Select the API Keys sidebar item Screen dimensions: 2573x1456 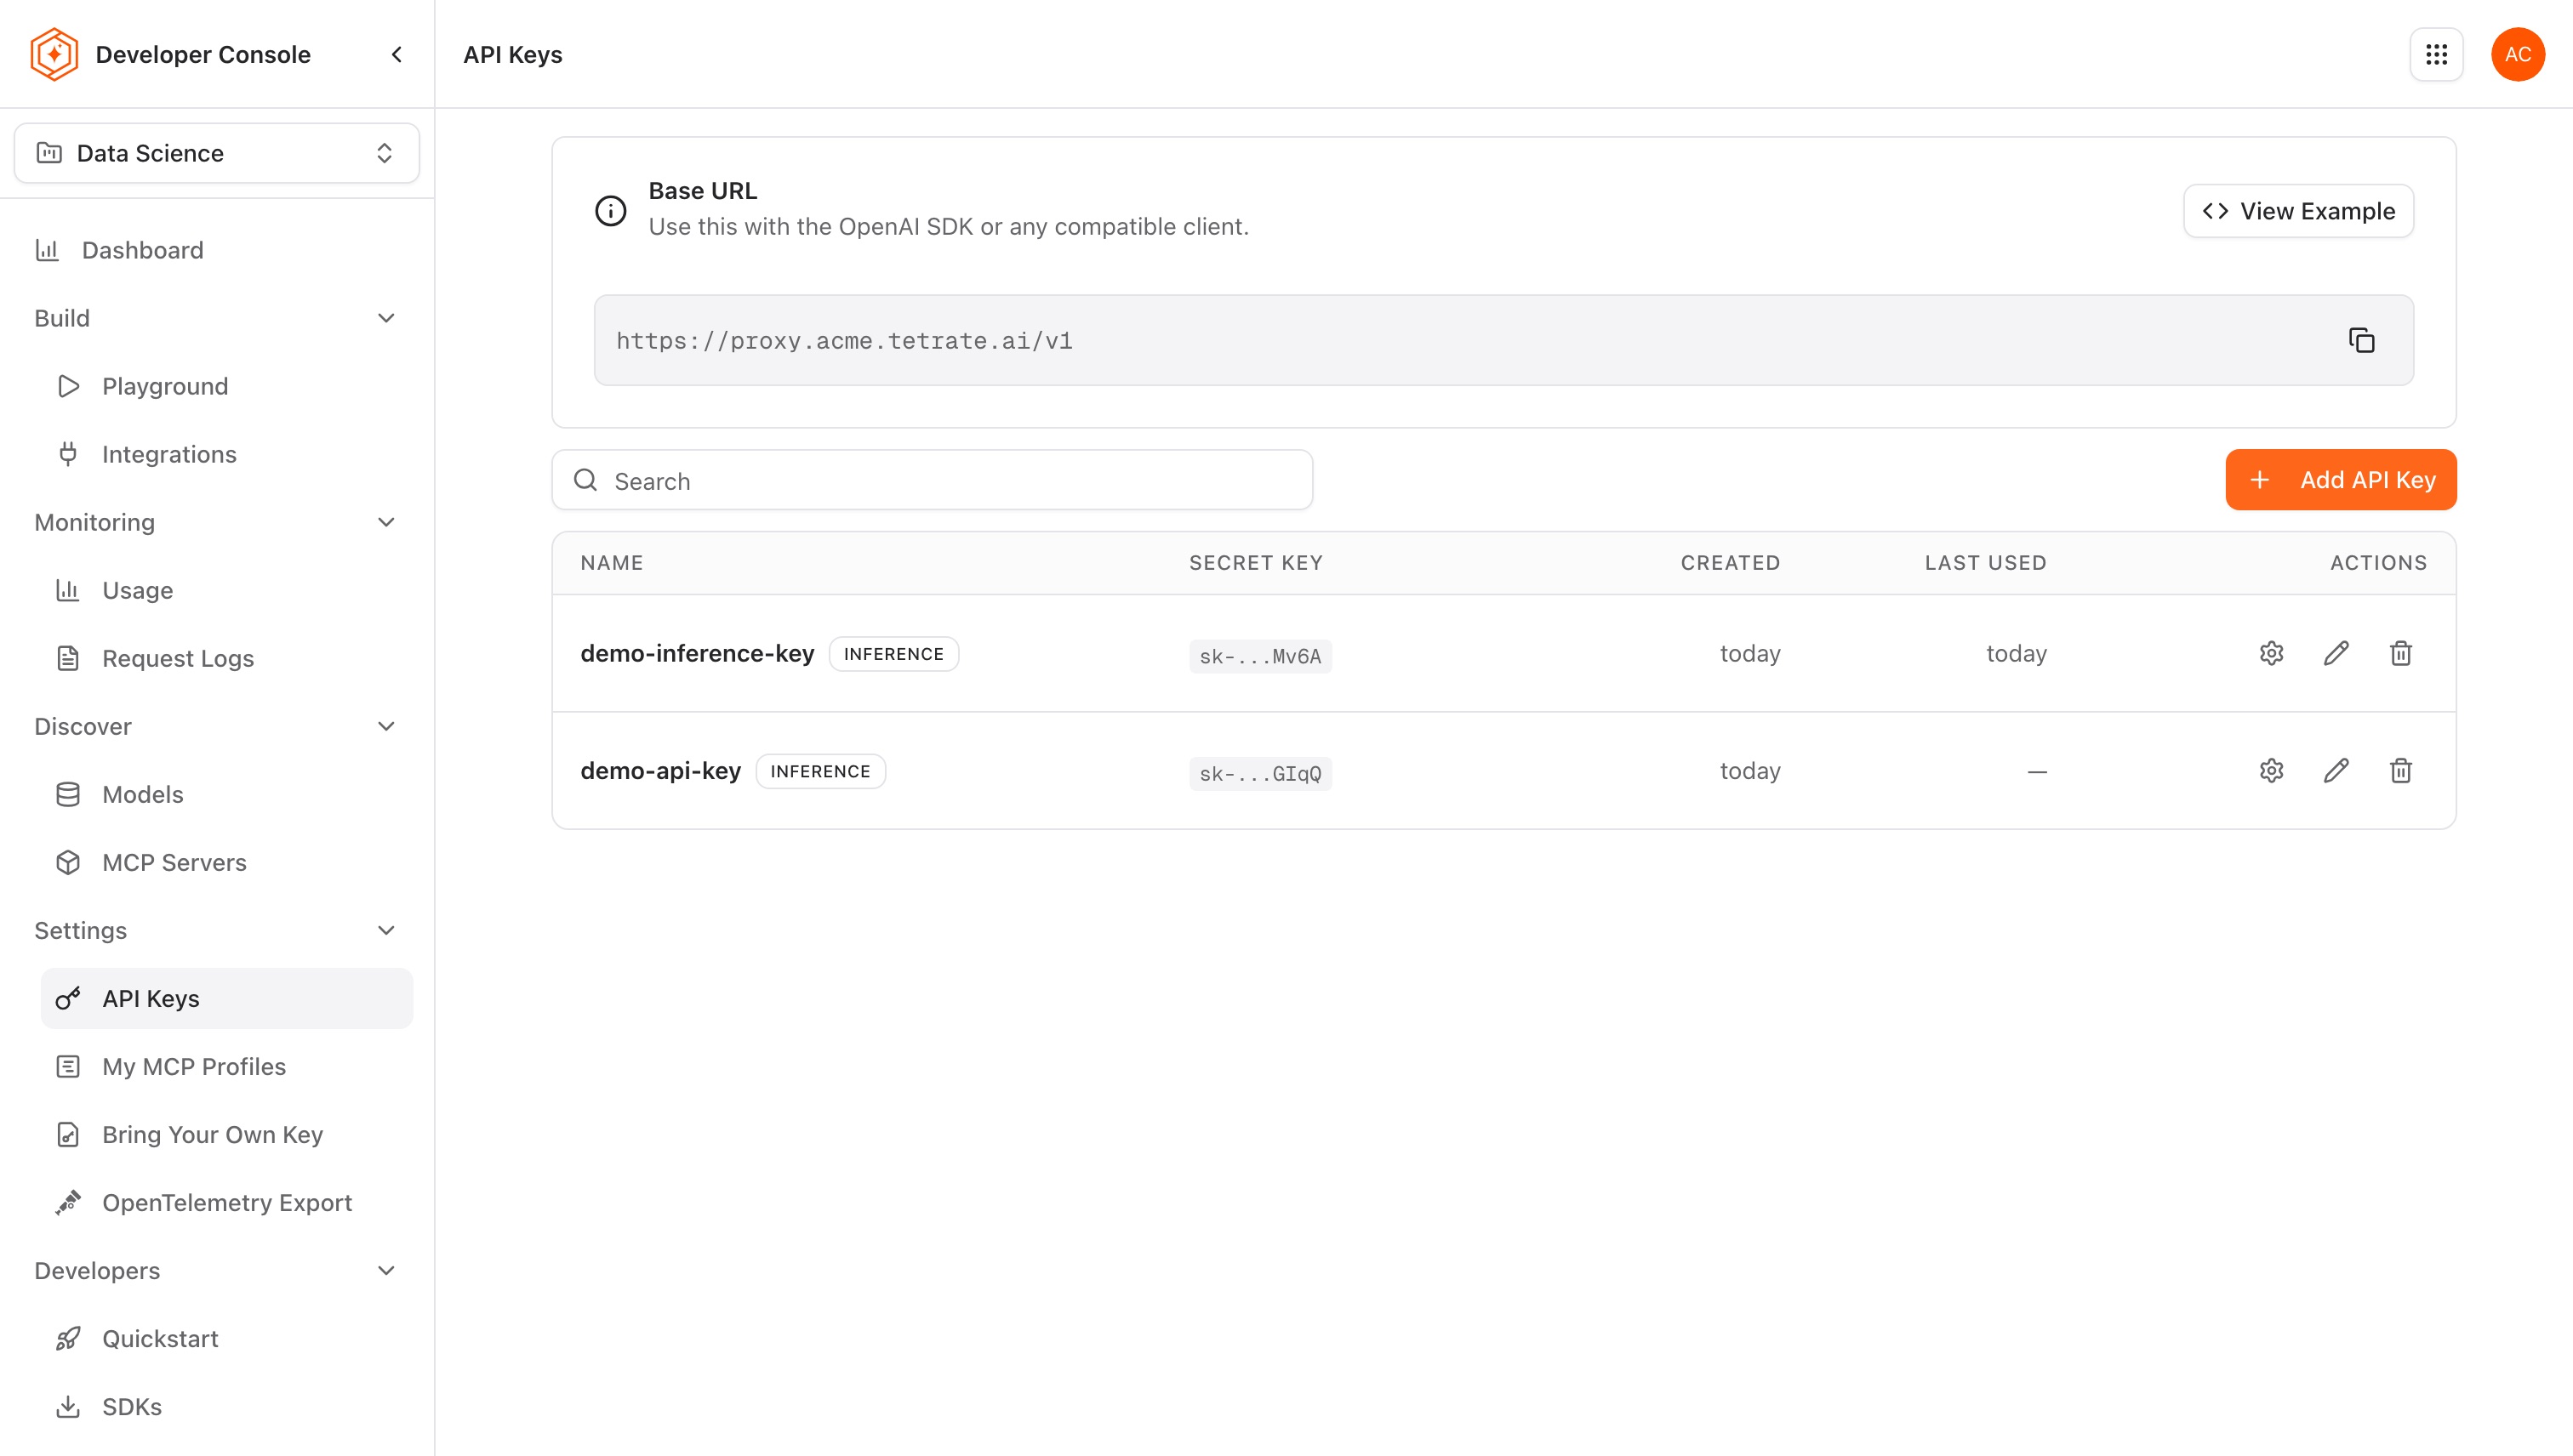click(x=227, y=998)
